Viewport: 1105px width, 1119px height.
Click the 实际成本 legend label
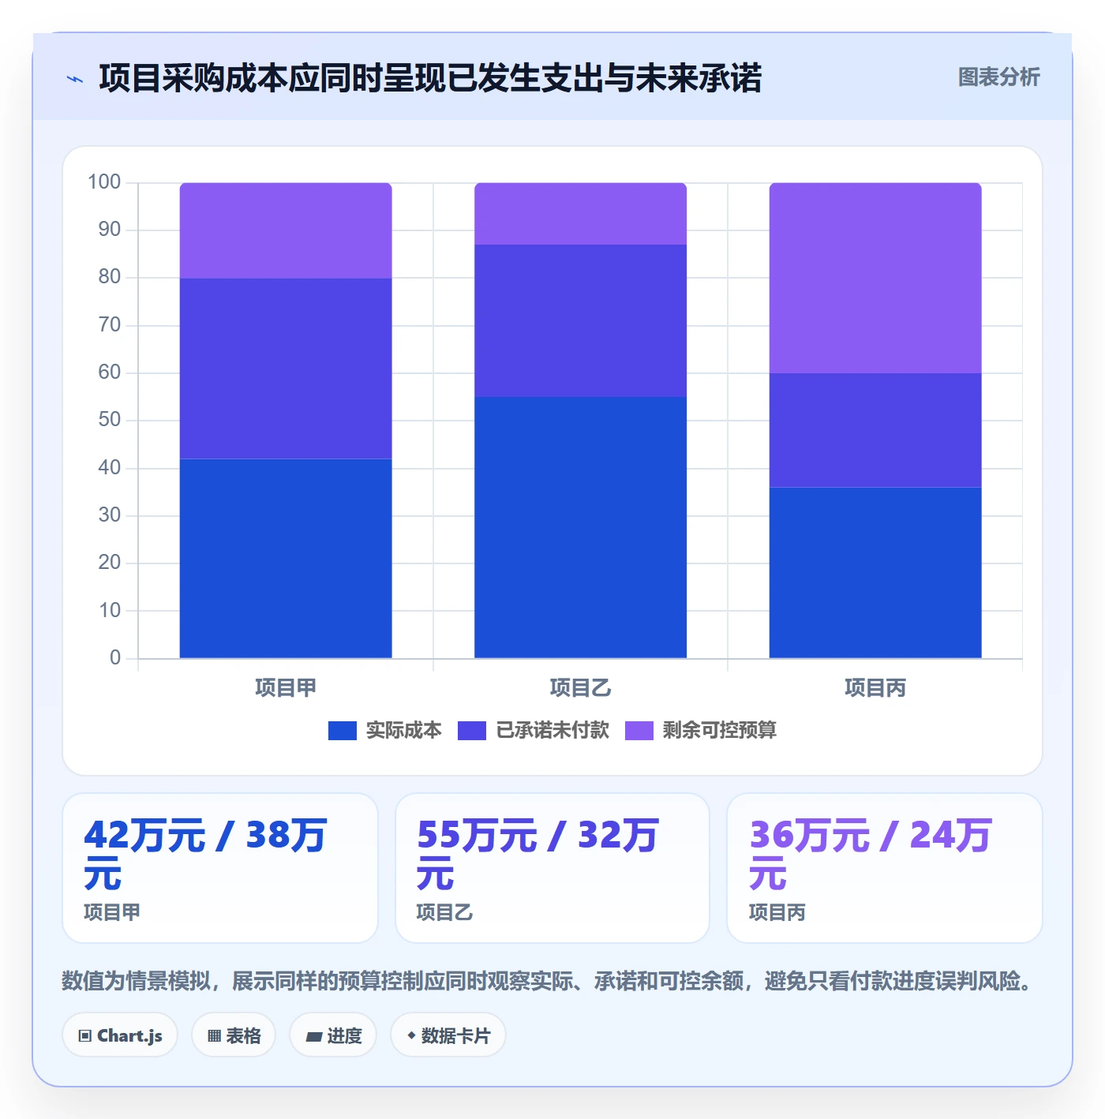coord(403,731)
